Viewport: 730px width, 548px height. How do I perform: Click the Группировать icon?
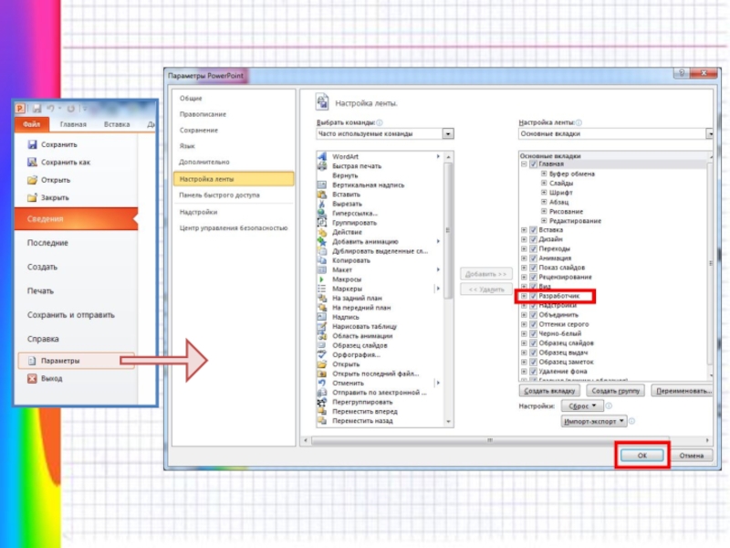click(x=322, y=222)
